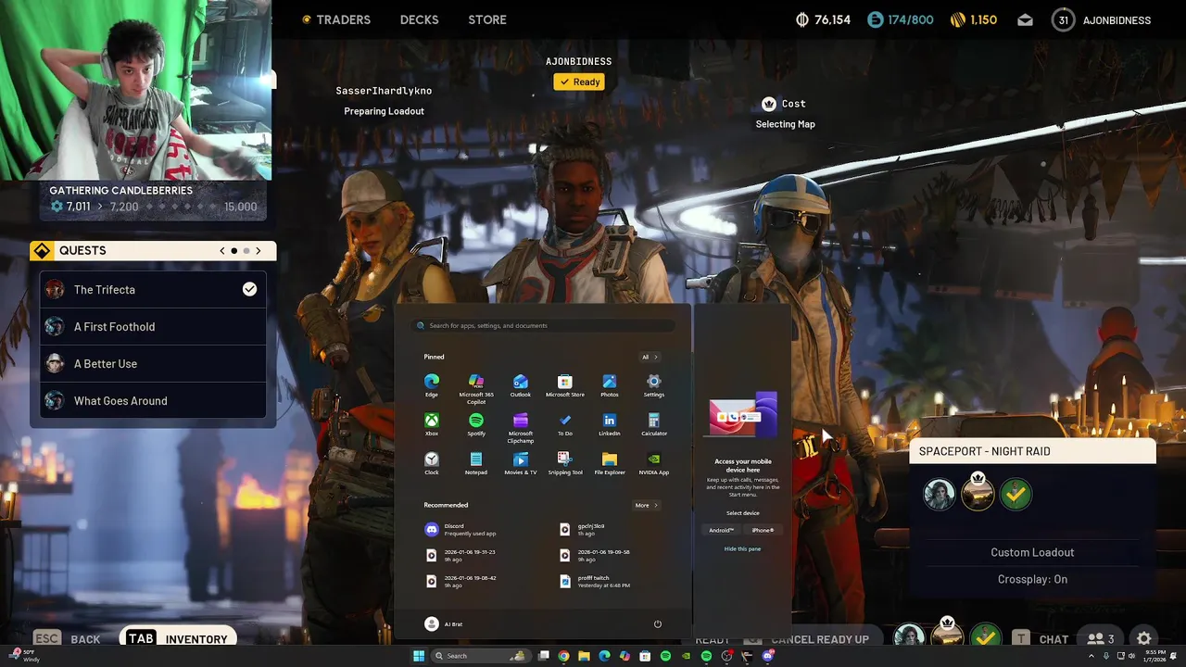Open AJONBIDNESS player profile level 31
1186x667 pixels.
[x=1102, y=19]
